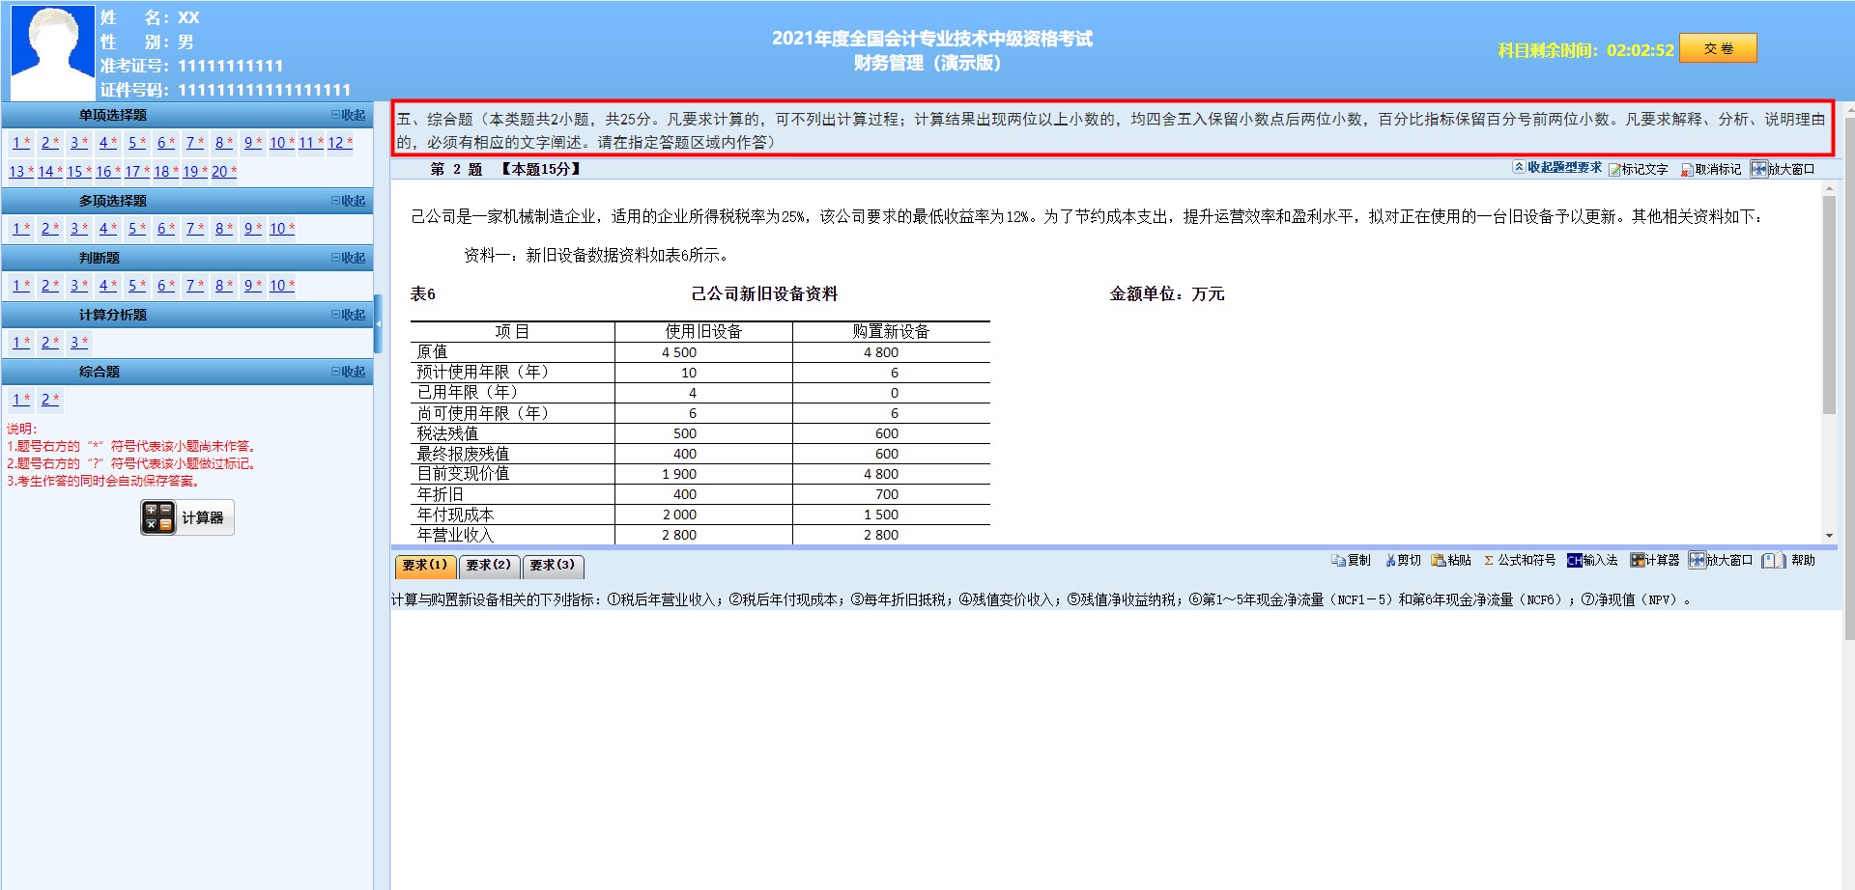This screenshot has width=1855, height=890.
Task: Click the candidate photo avatar
Action: (x=52, y=51)
